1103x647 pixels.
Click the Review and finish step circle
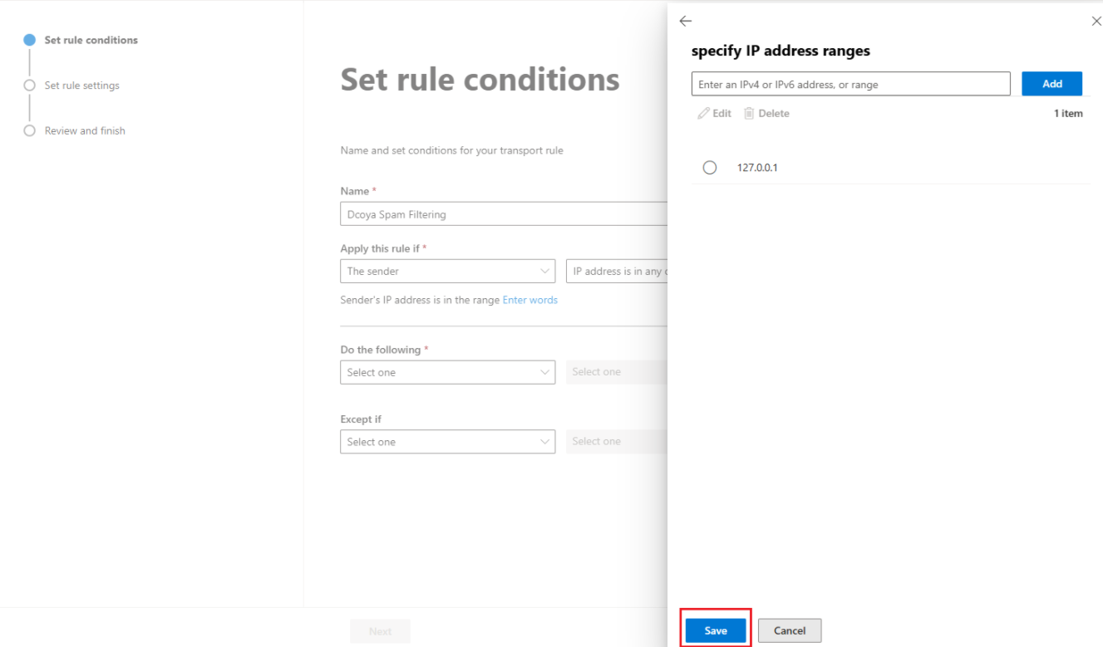30,131
